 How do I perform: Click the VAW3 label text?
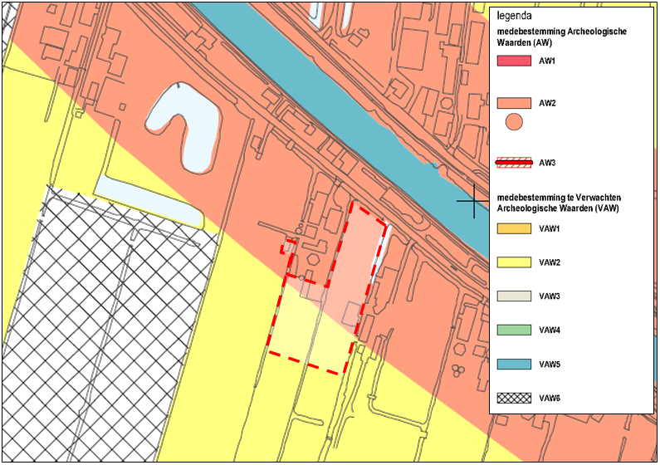point(550,296)
